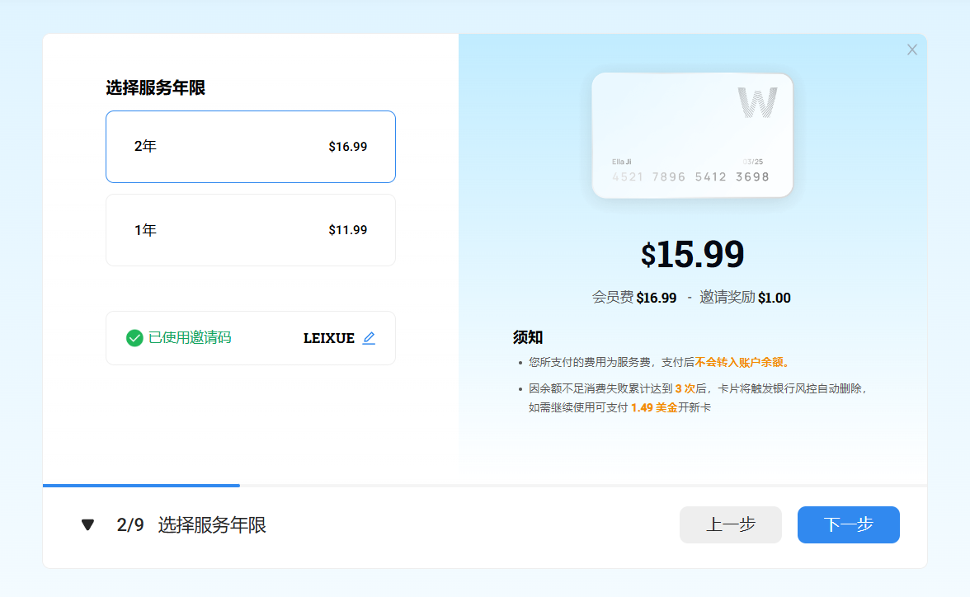Proceed with the 下一步 button

click(x=848, y=524)
